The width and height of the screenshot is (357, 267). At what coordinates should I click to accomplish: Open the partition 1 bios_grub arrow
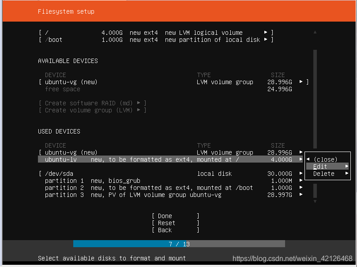[x=301, y=181]
